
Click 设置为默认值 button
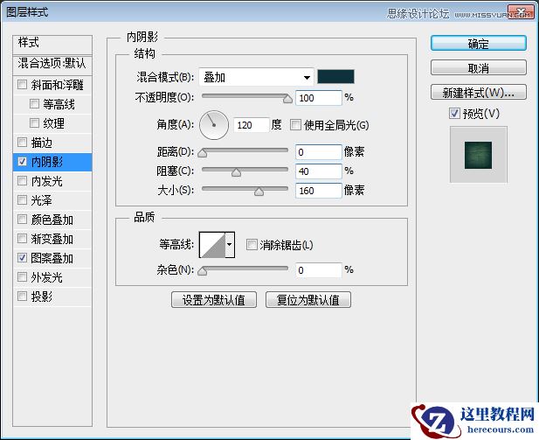click(214, 299)
